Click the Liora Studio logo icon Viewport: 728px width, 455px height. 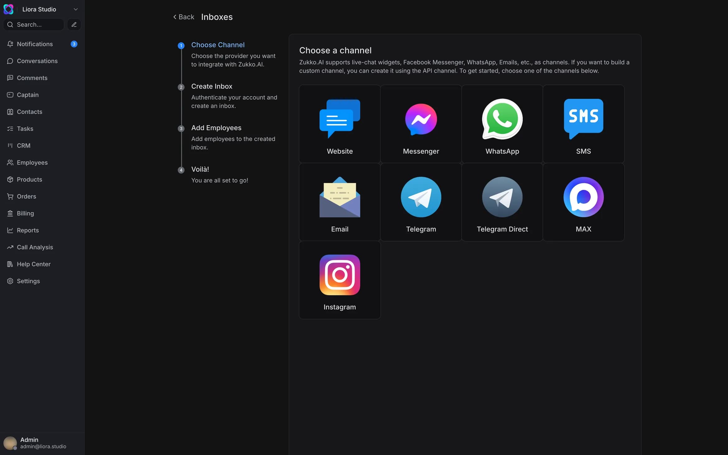8,9
